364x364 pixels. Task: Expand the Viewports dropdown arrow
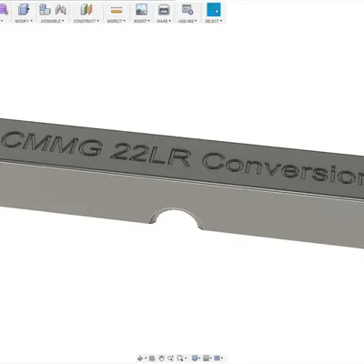222,359
